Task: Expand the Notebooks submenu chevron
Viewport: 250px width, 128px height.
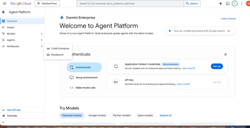Action: [42, 46]
